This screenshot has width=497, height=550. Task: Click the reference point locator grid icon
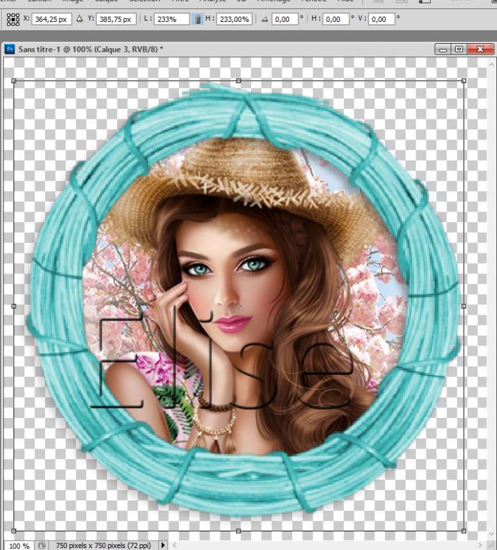pyautogui.click(x=13, y=19)
